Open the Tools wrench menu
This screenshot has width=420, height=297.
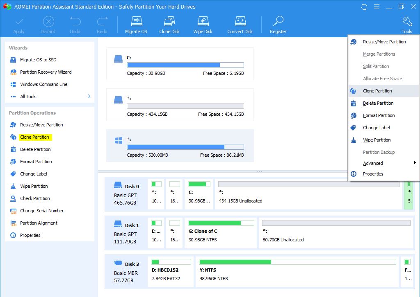point(406,25)
